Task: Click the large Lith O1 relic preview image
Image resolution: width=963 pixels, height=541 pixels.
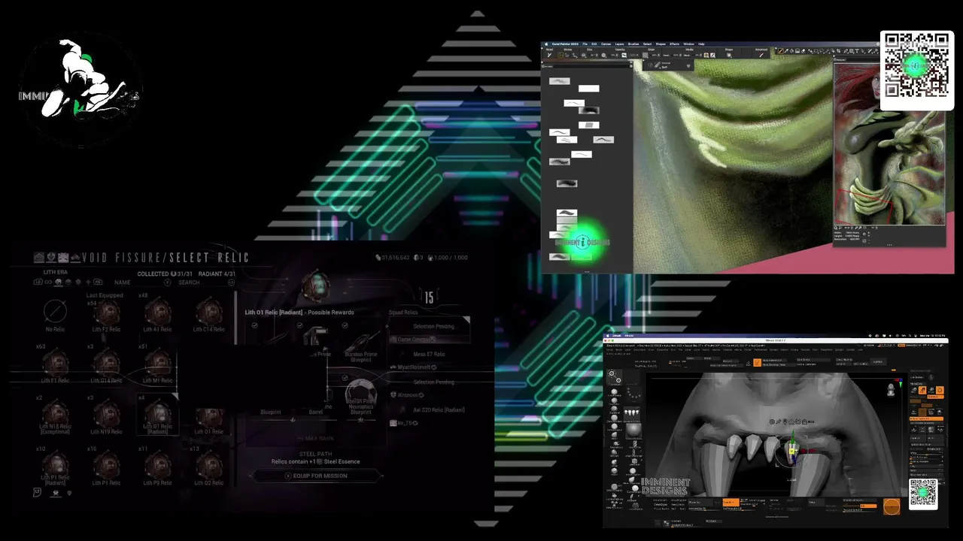Action: coord(315,286)
